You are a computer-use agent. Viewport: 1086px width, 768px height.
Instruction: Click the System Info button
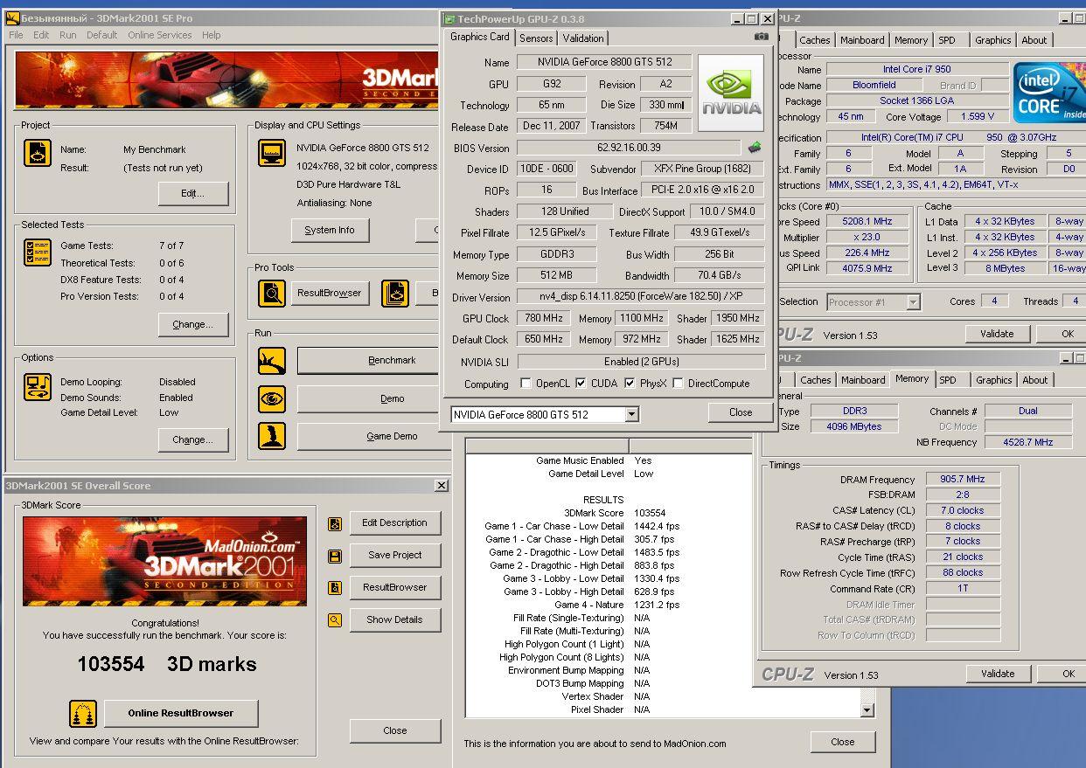330,230
